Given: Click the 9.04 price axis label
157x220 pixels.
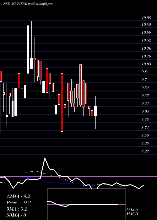Looking at the screenshot, I should [x=145, y=112].
